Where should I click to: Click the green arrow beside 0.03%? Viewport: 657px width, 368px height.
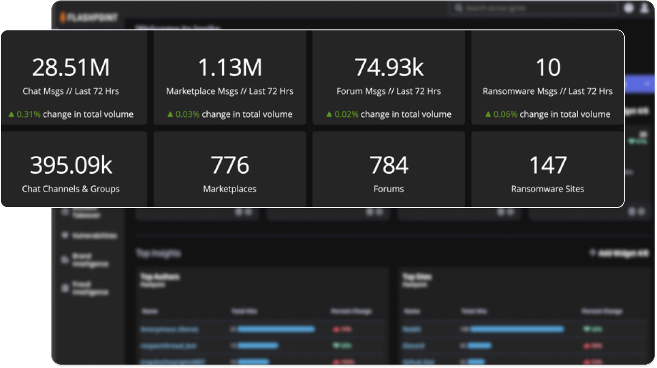(171, 114)
